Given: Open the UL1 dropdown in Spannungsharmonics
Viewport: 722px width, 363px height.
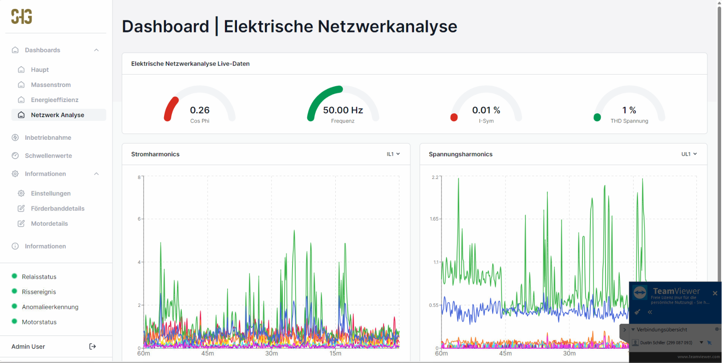Looking at the screenshot, I should [689, 154].
